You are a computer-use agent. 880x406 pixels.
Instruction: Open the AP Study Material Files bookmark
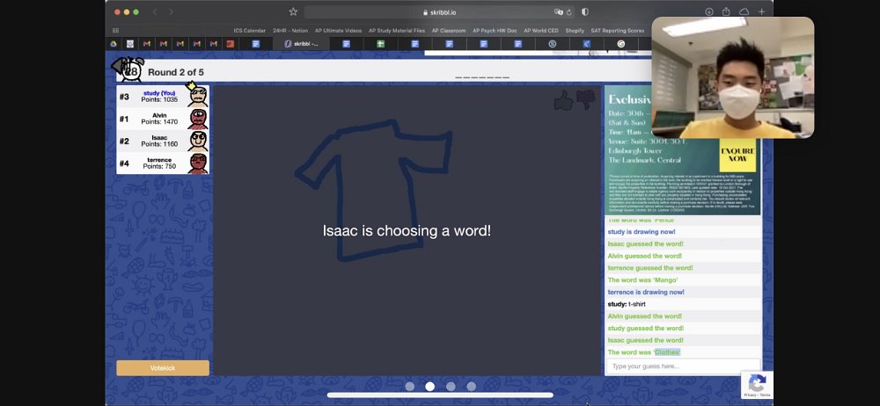click(397, 30)
